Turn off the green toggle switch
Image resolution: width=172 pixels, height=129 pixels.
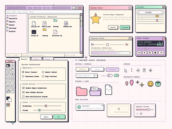(116, 76)
